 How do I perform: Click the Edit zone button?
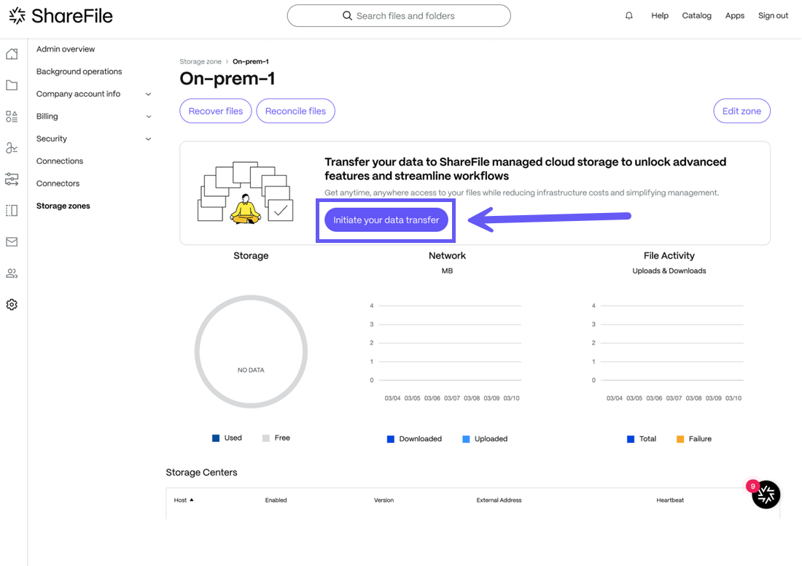[x=741, y=111]
